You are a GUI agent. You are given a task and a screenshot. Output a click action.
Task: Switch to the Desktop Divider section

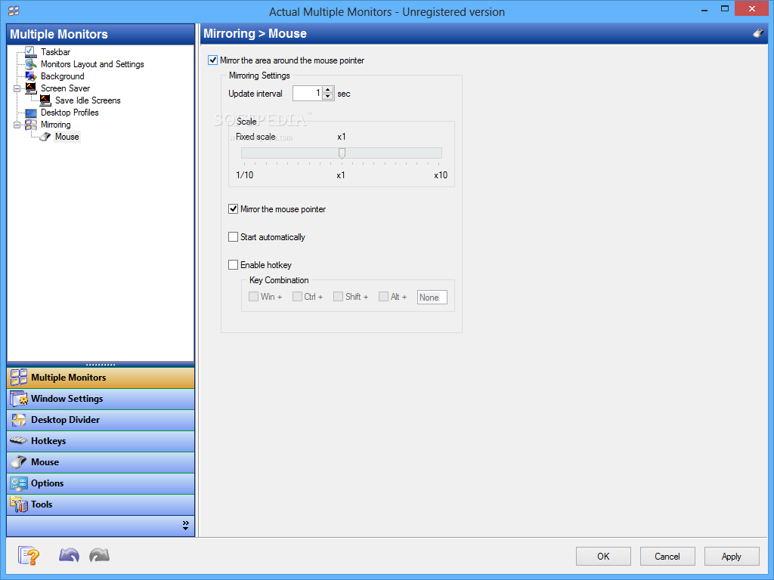click(x=101, y=420)
